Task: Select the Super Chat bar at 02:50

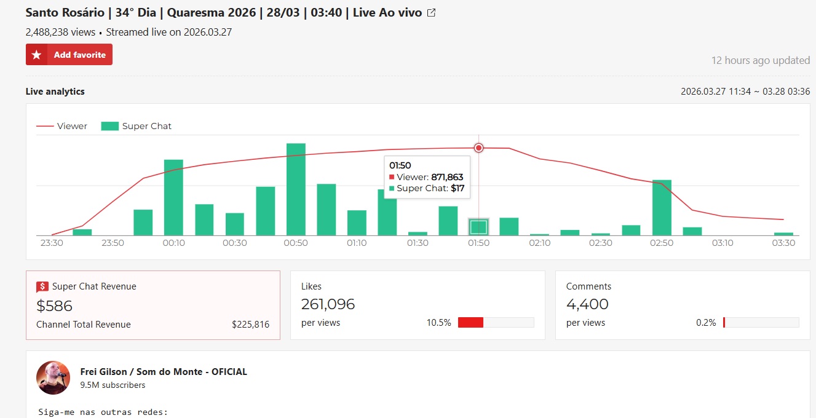Action: click(x=662, y=208)
